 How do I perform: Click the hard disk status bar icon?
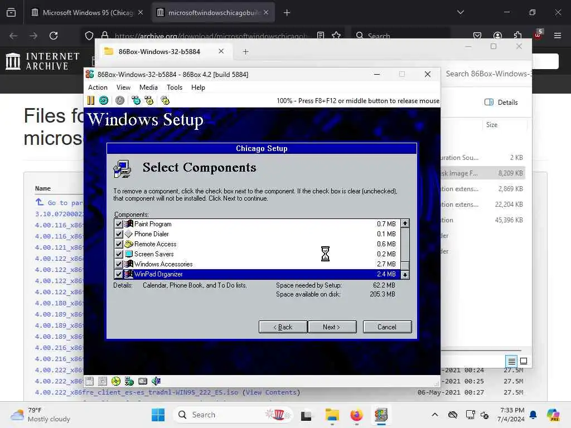click(143, 381)
